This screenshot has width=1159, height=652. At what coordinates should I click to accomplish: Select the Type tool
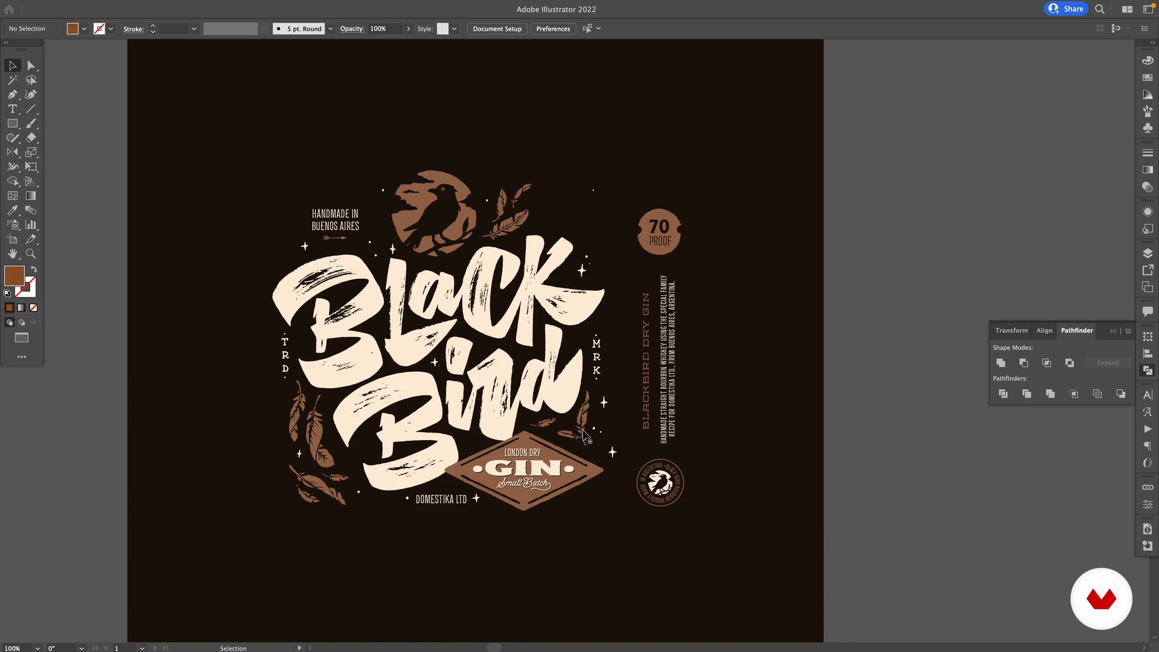pos(13,109)
